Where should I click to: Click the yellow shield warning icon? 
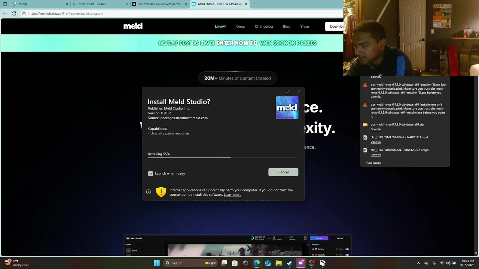coord(161,192)
